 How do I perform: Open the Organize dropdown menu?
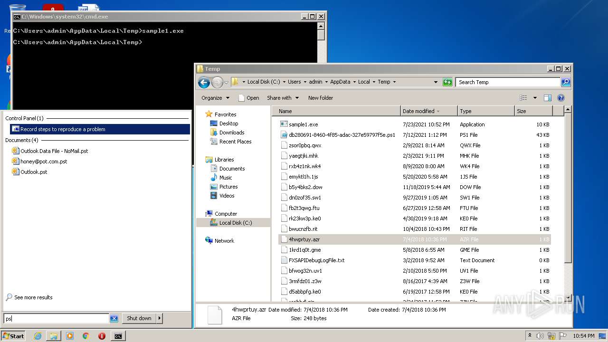tap(215, 98)
